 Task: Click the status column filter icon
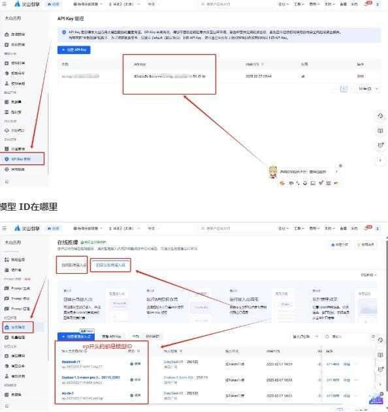(138, 351)
